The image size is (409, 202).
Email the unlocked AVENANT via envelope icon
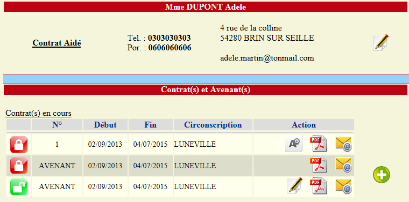tap(343, 186)
